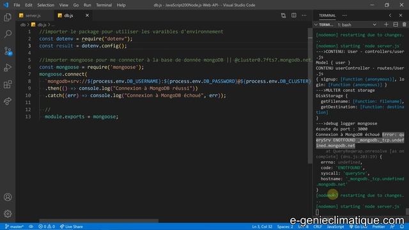Open the Source Control view
This screenshot has height=230, width=409.
8,51
